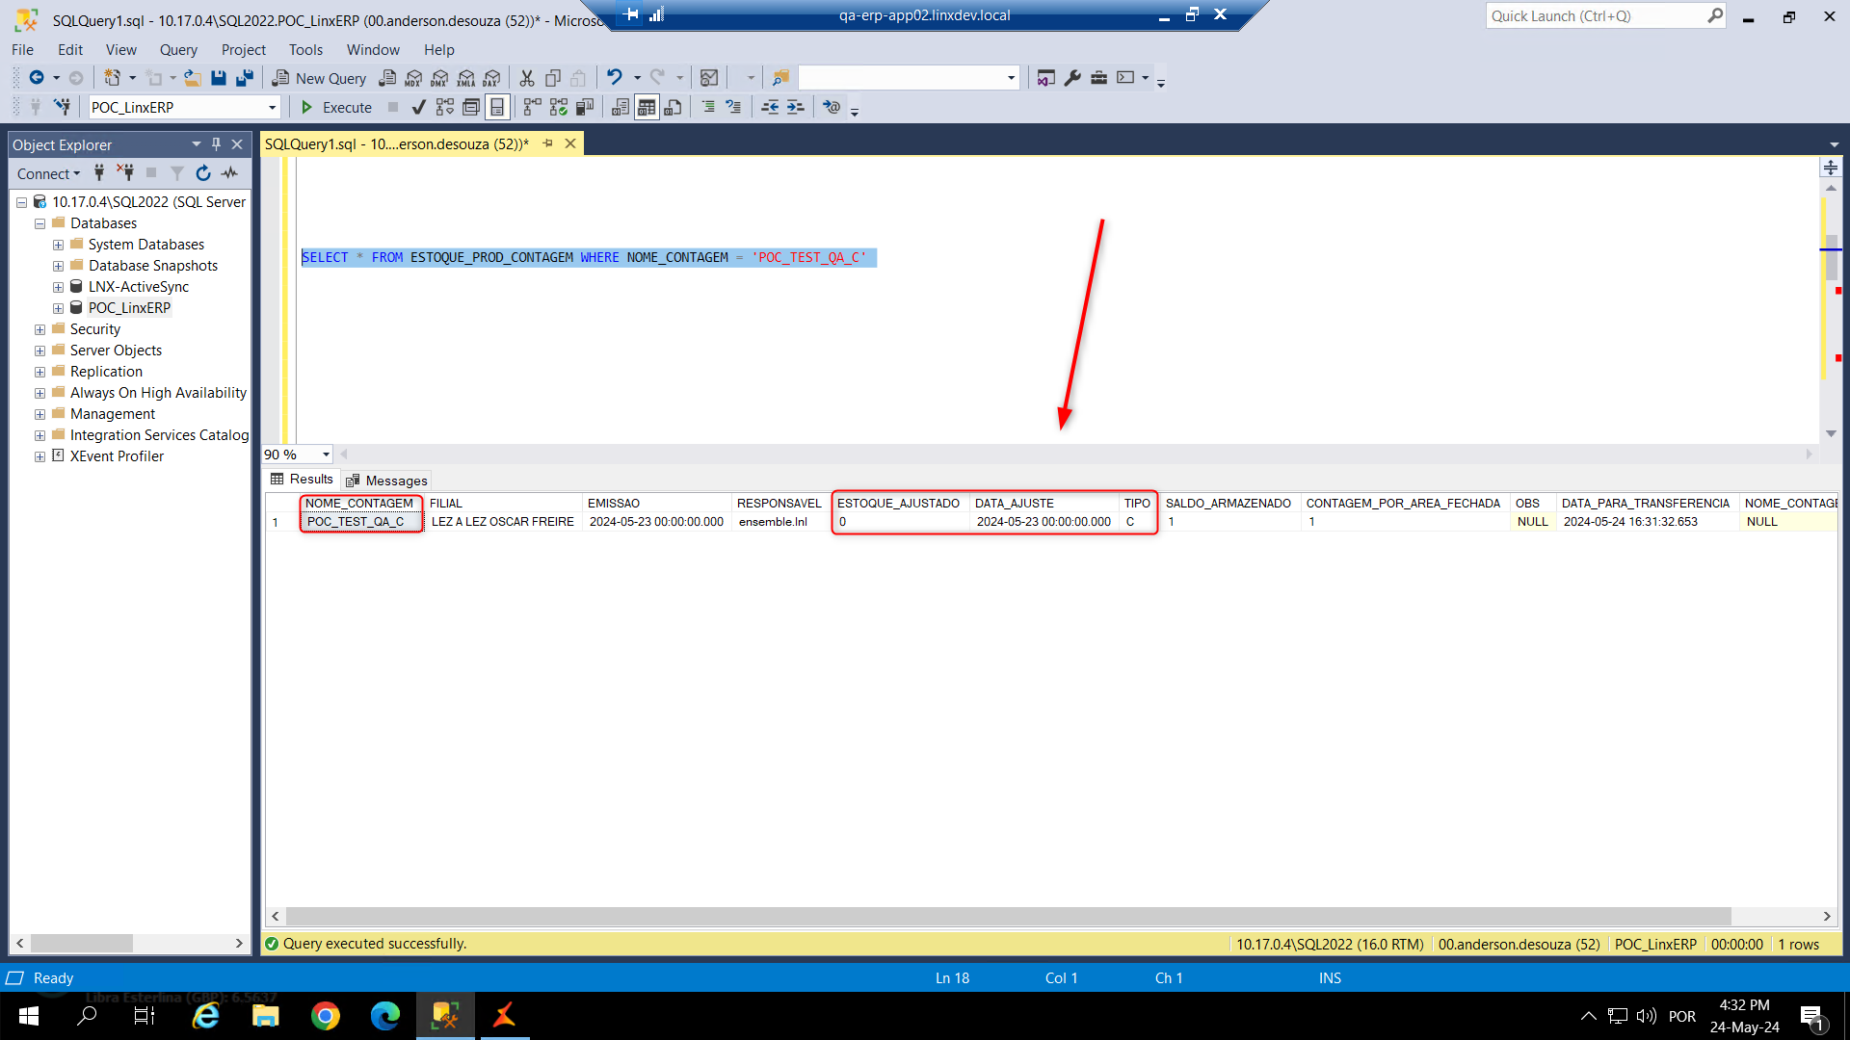Open Chrome from the taskbar
This screenshot has height=1040, width=1850.
coord(326,1016)
